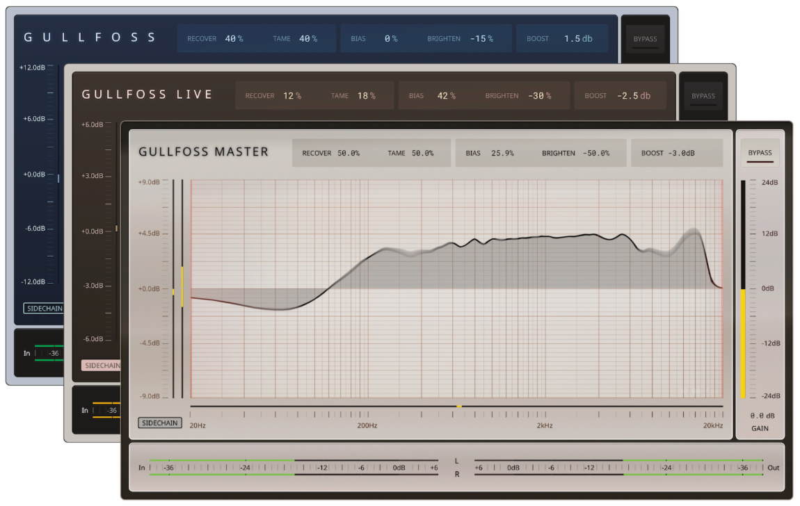Toggle BYPASS in the blue Gullfoss window

point(645,39)
